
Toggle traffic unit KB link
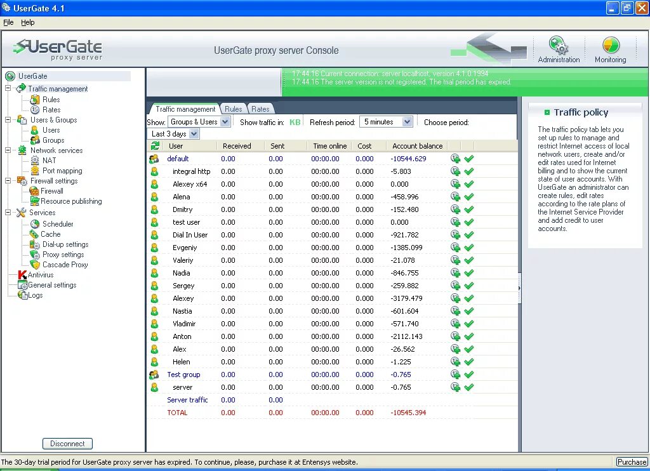click(295, 123)
